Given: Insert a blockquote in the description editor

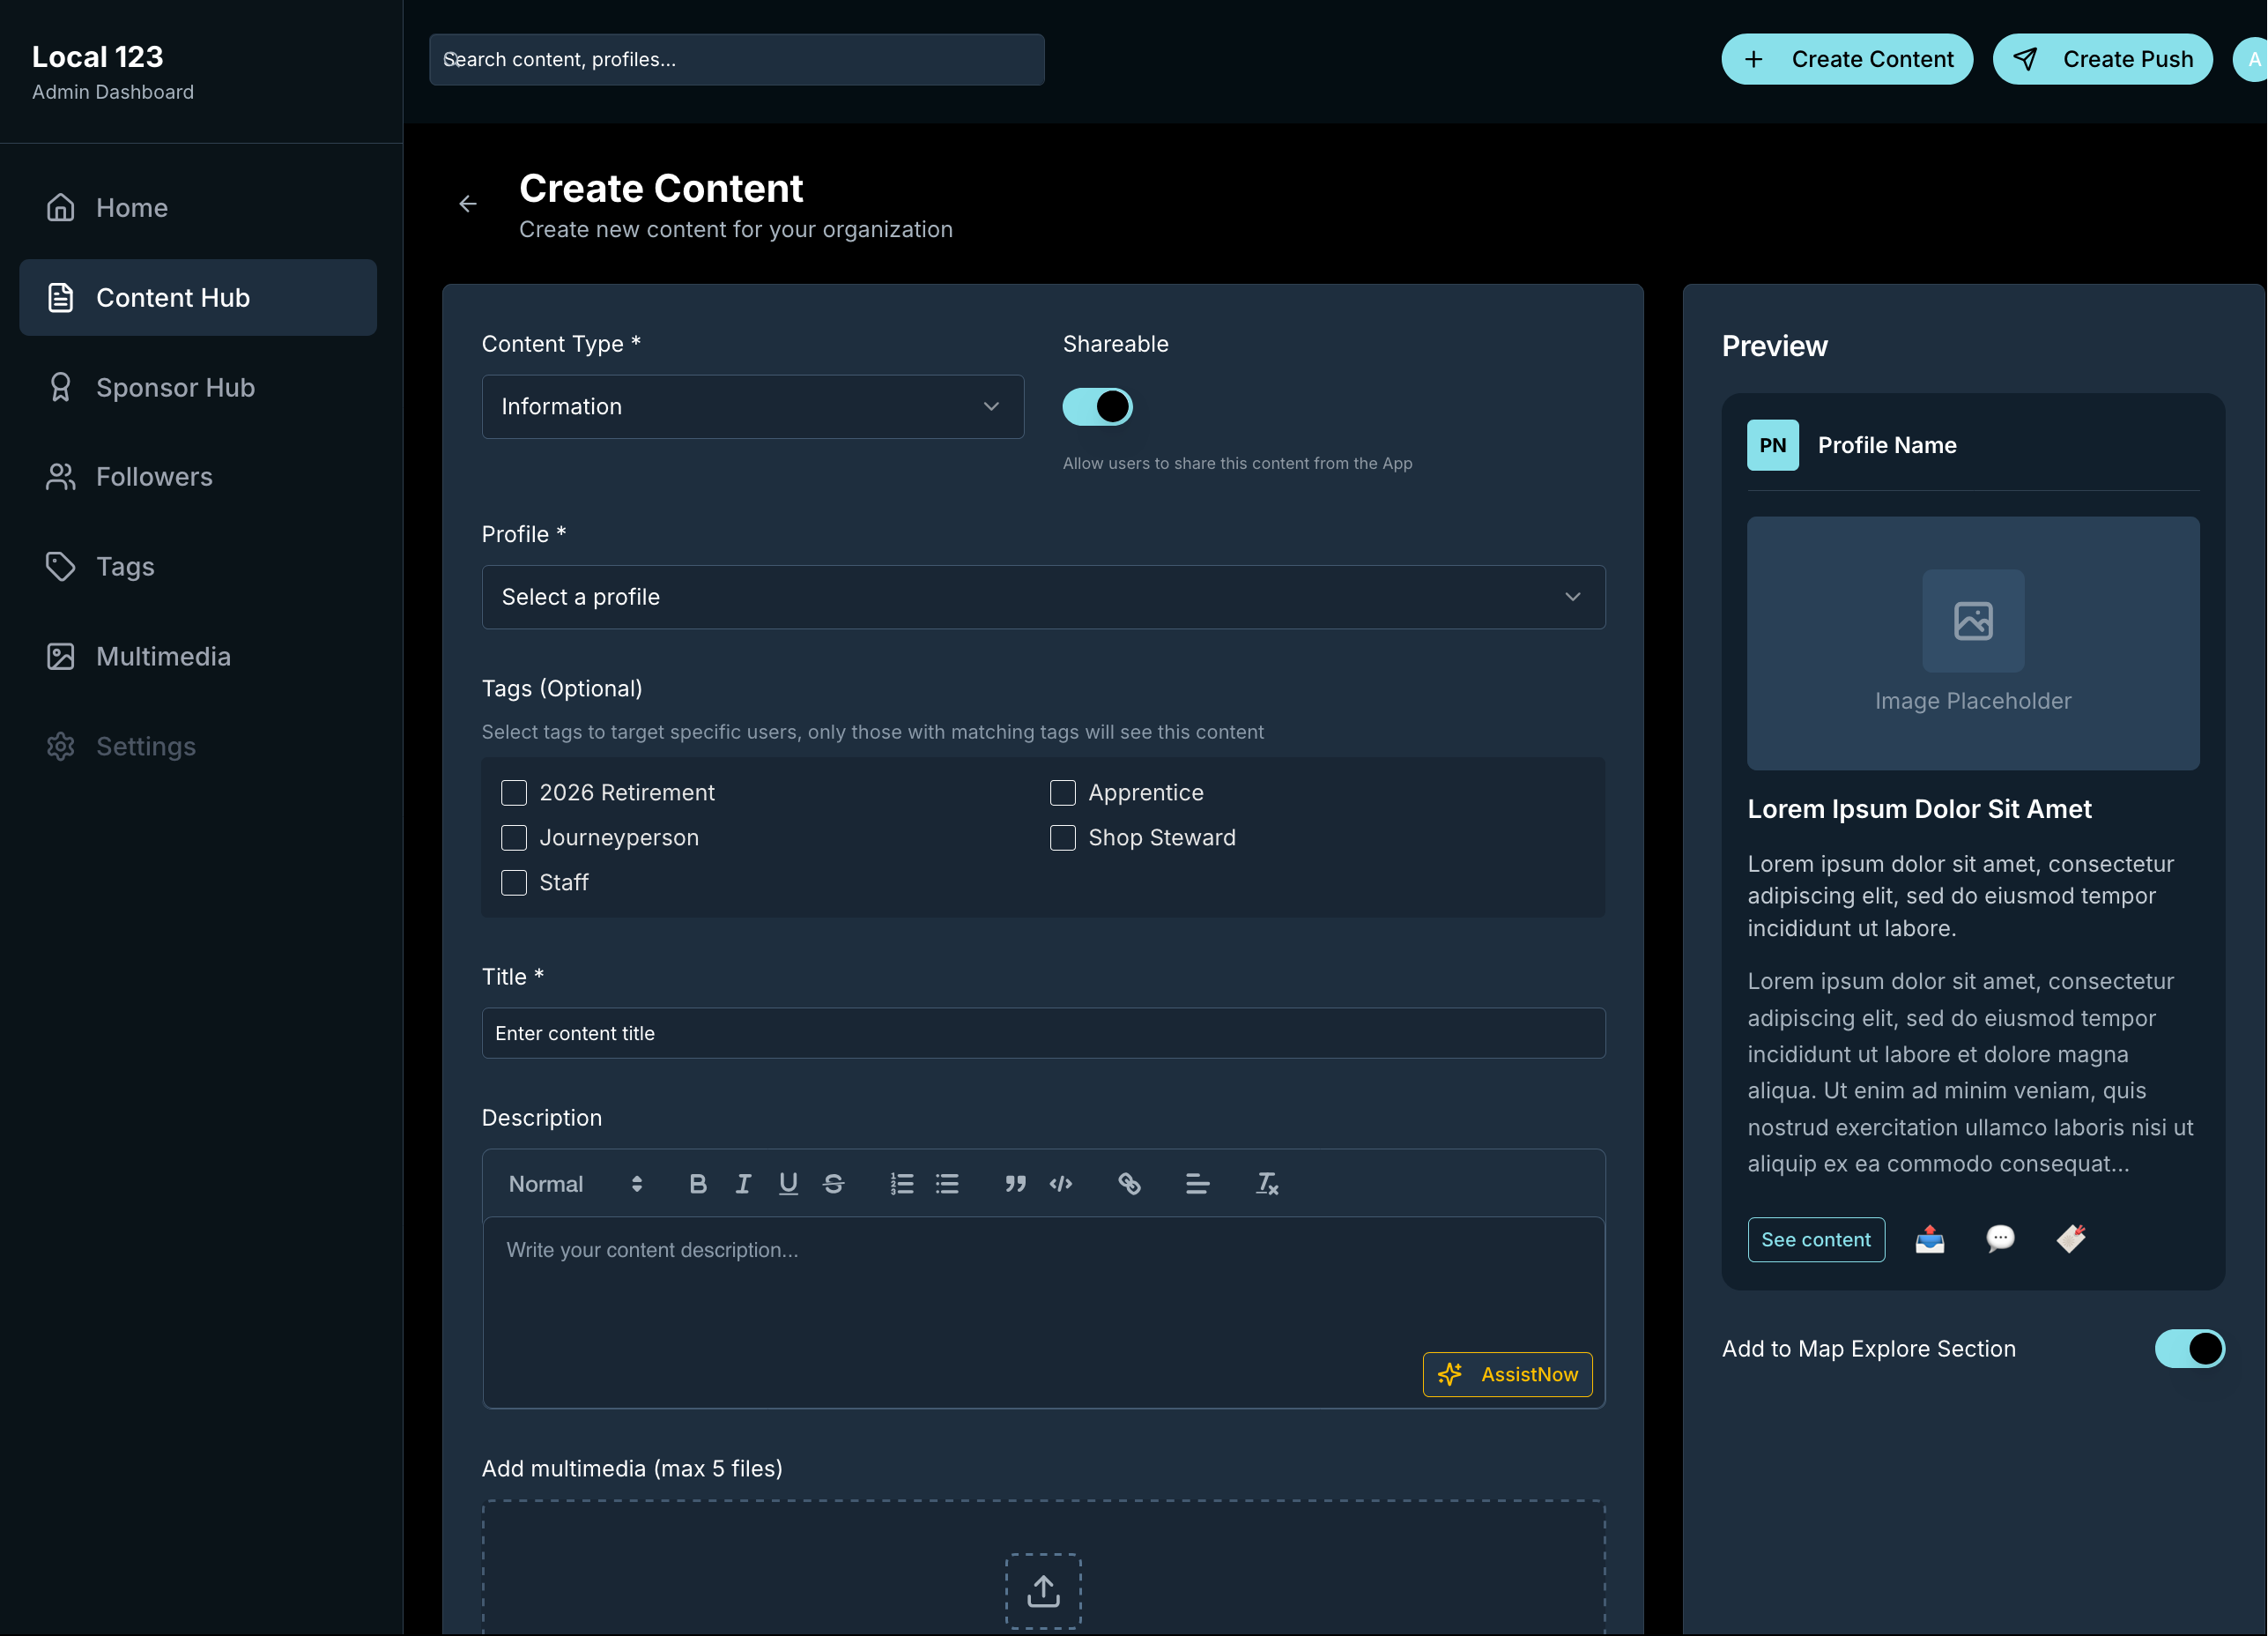Looking at the screenshot, I should pos(1015,1184).
